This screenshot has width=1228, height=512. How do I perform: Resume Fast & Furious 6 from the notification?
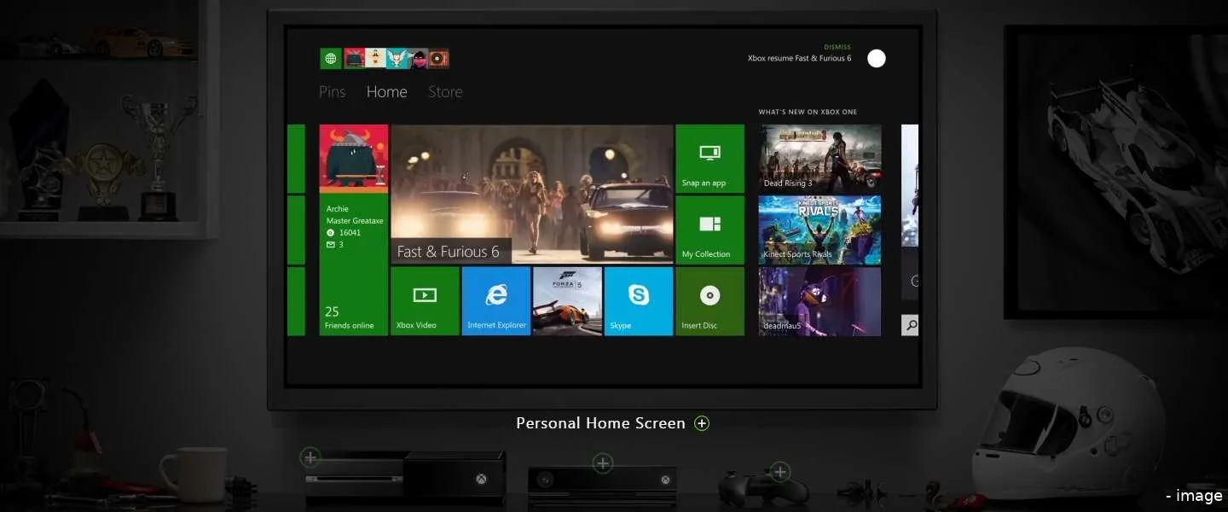tap(799, 58)
